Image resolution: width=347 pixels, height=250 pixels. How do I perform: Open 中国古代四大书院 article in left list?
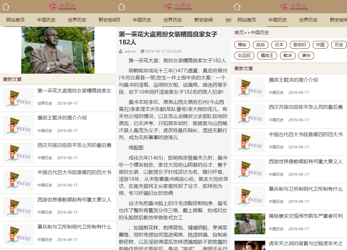(x=74, y=172)
